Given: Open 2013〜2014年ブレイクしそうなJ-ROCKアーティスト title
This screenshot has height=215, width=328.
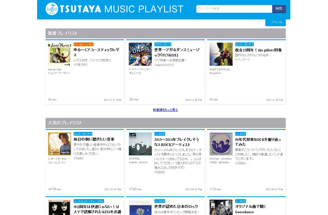Looking at the screenshot, I should point(176,142).
